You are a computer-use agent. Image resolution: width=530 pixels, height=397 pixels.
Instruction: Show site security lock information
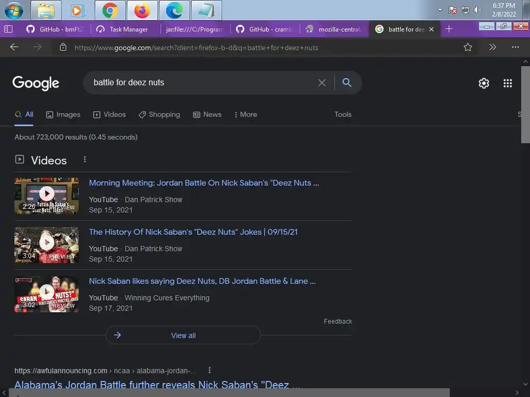click(63, 47)
